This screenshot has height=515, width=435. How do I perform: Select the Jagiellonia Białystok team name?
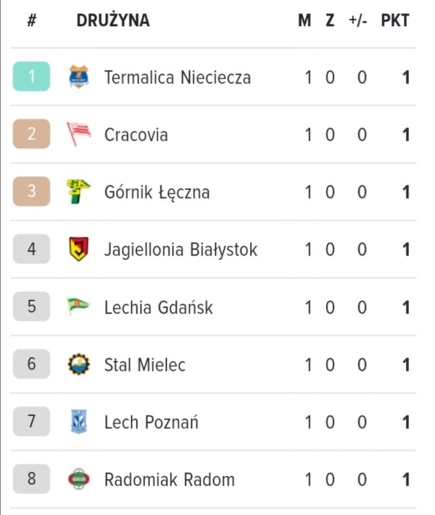(x=181, y=250)
